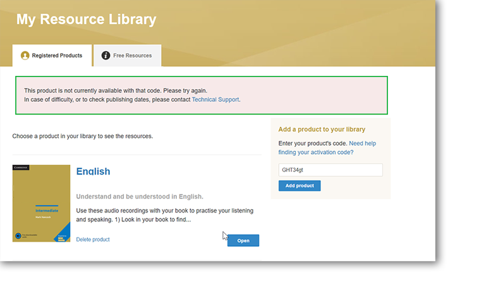Click the audio download icon on book cover
The height and width of the screenshot is (303, 503).
point(17,236)
